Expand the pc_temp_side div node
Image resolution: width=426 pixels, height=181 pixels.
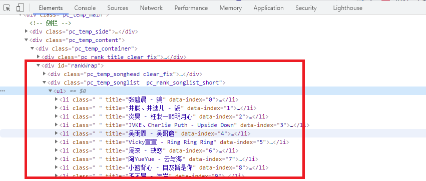click(27, 31)
